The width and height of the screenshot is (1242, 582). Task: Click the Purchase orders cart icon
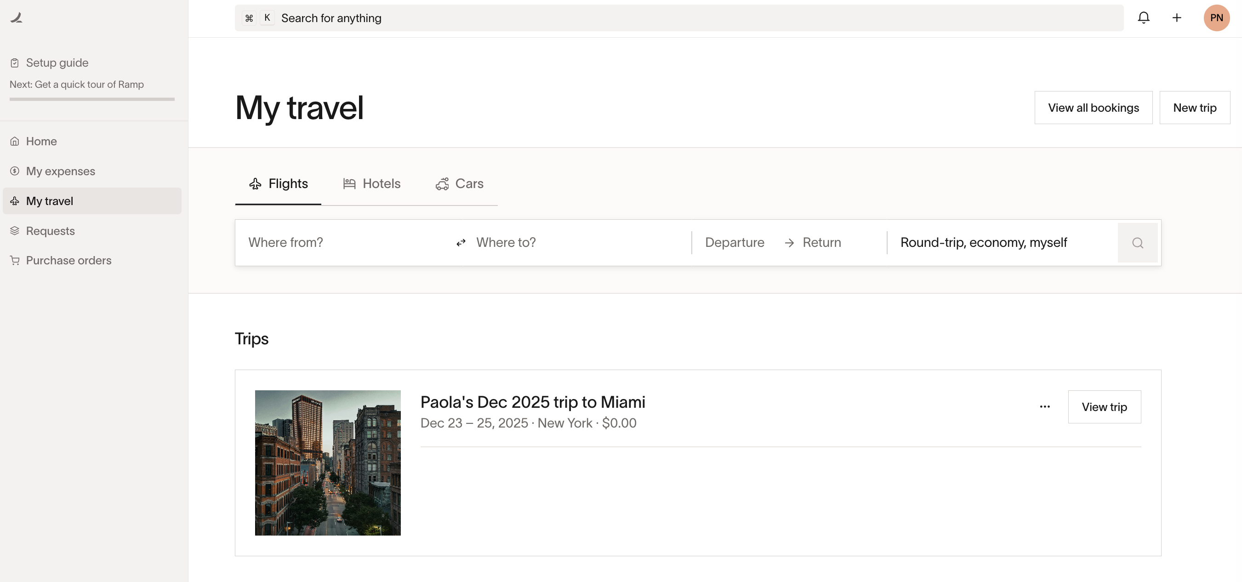click(x=14, y=260)
